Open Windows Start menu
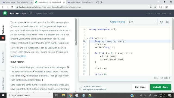 click(3, 95)
